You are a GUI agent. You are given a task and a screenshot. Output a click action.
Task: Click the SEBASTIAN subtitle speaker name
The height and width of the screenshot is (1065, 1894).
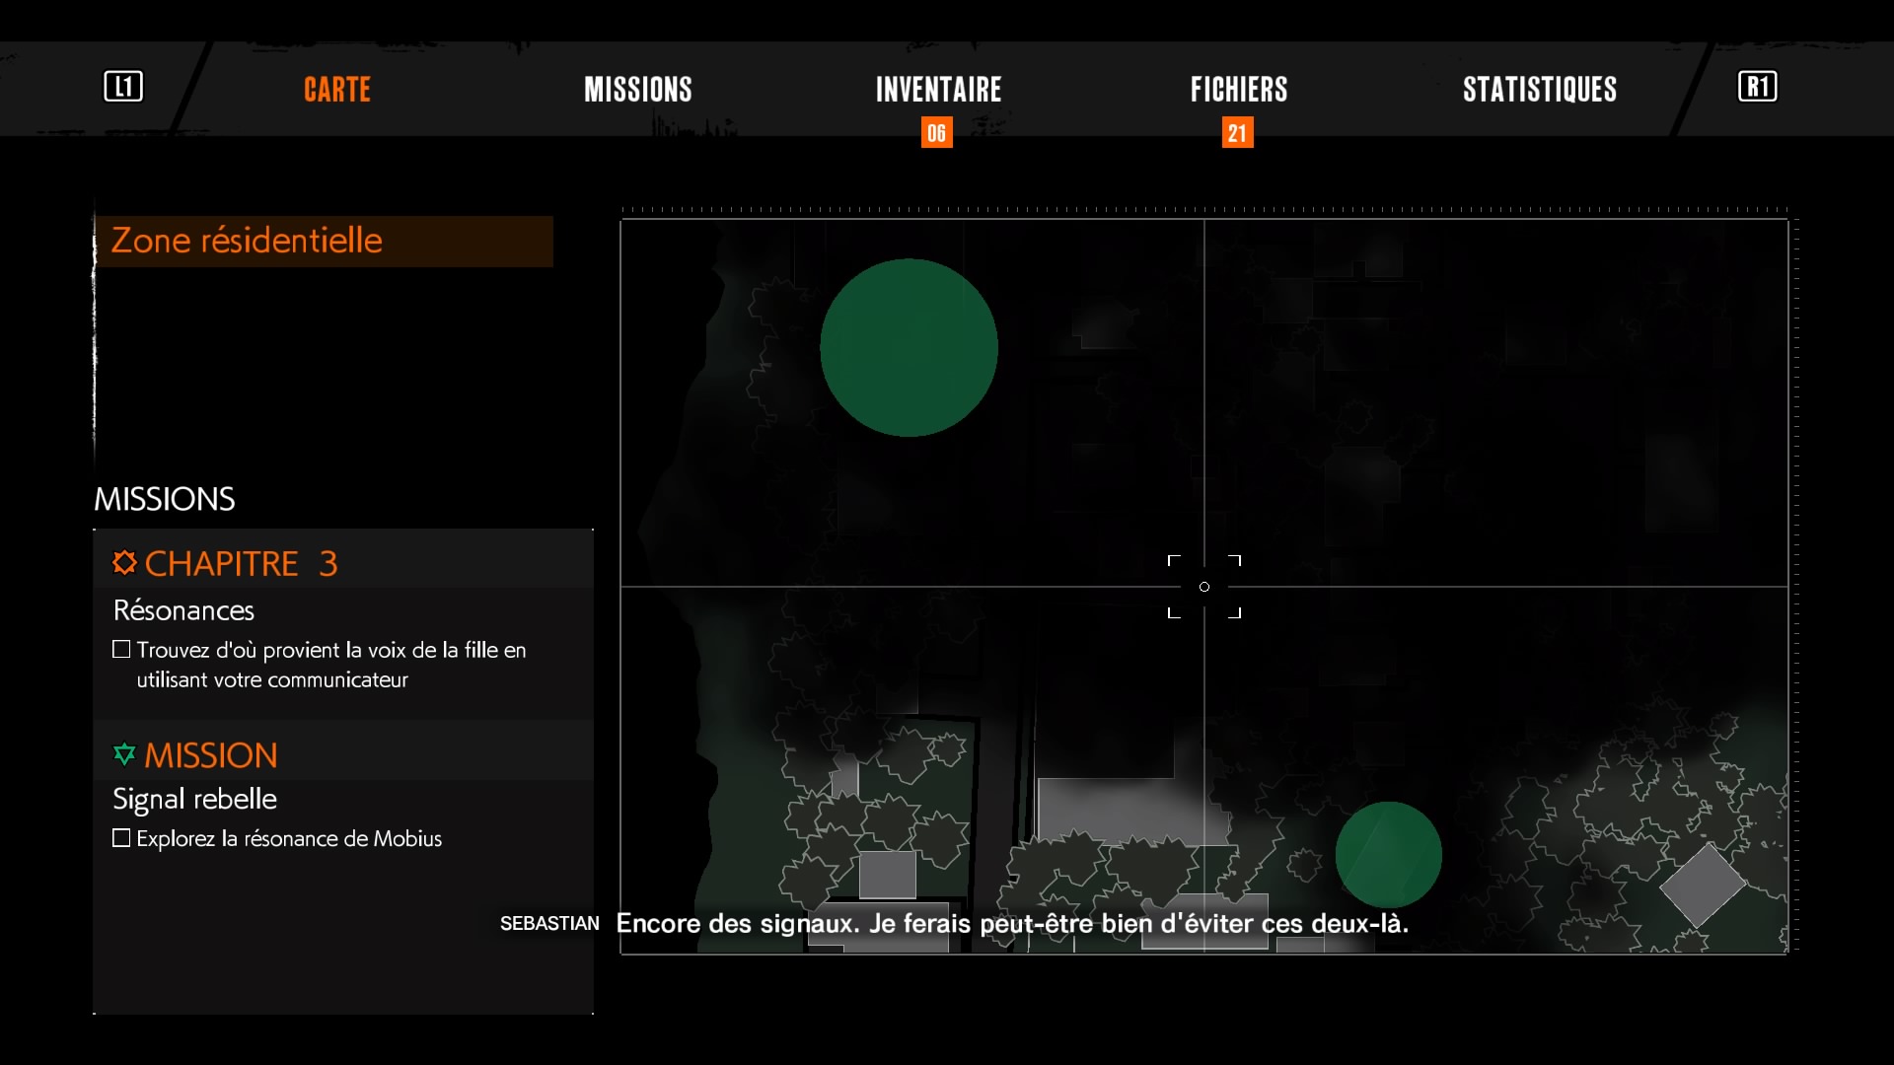point(549,924)
